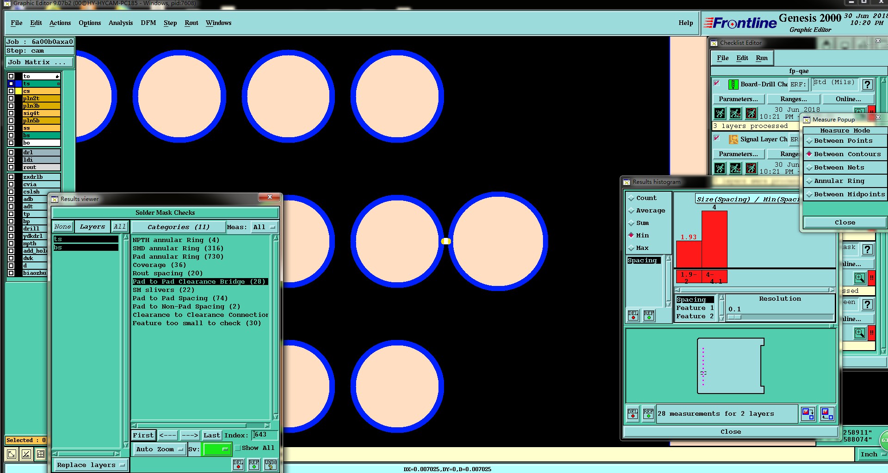Click Close button in Measure Popup
This screenshot has height=473, width=888.
[x=845, y=223]
